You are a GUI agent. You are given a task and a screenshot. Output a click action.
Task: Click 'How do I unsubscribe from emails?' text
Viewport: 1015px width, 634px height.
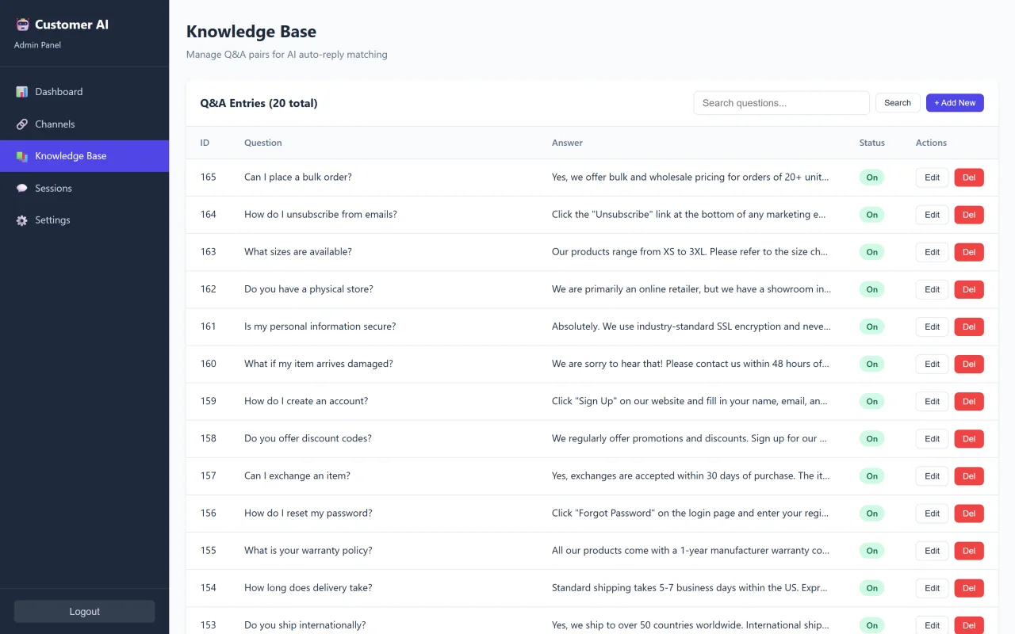tap(320, 215)
